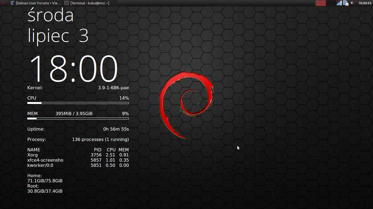Switch to Terminal kuba@msi window
The width and height of the screenshot is (373, 209).
coord(90,3)
